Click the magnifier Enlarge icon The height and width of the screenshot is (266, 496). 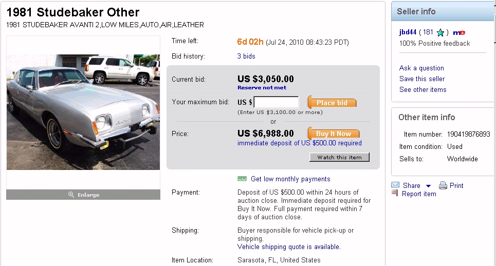coord(71,195)
